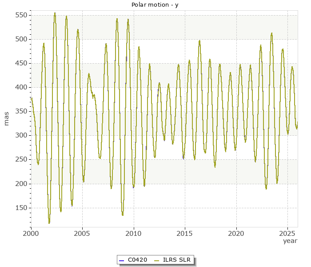Click the 'year' x-axis label
The width and height of the screenshot is (311, 267).
click(290, 241)
